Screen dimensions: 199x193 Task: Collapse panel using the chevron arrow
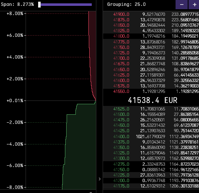point(100,179)
